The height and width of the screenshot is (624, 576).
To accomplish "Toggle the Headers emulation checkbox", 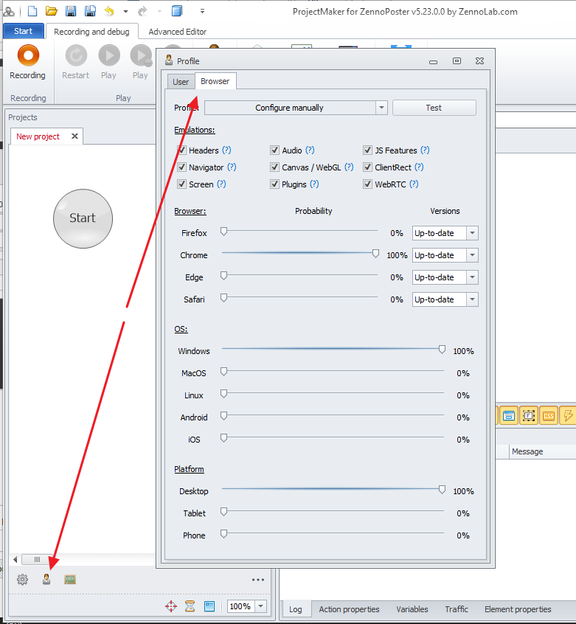I will click(181, 150).
